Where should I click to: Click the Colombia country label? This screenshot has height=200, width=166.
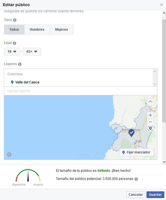pyautogui.click(x=15, y=74)
